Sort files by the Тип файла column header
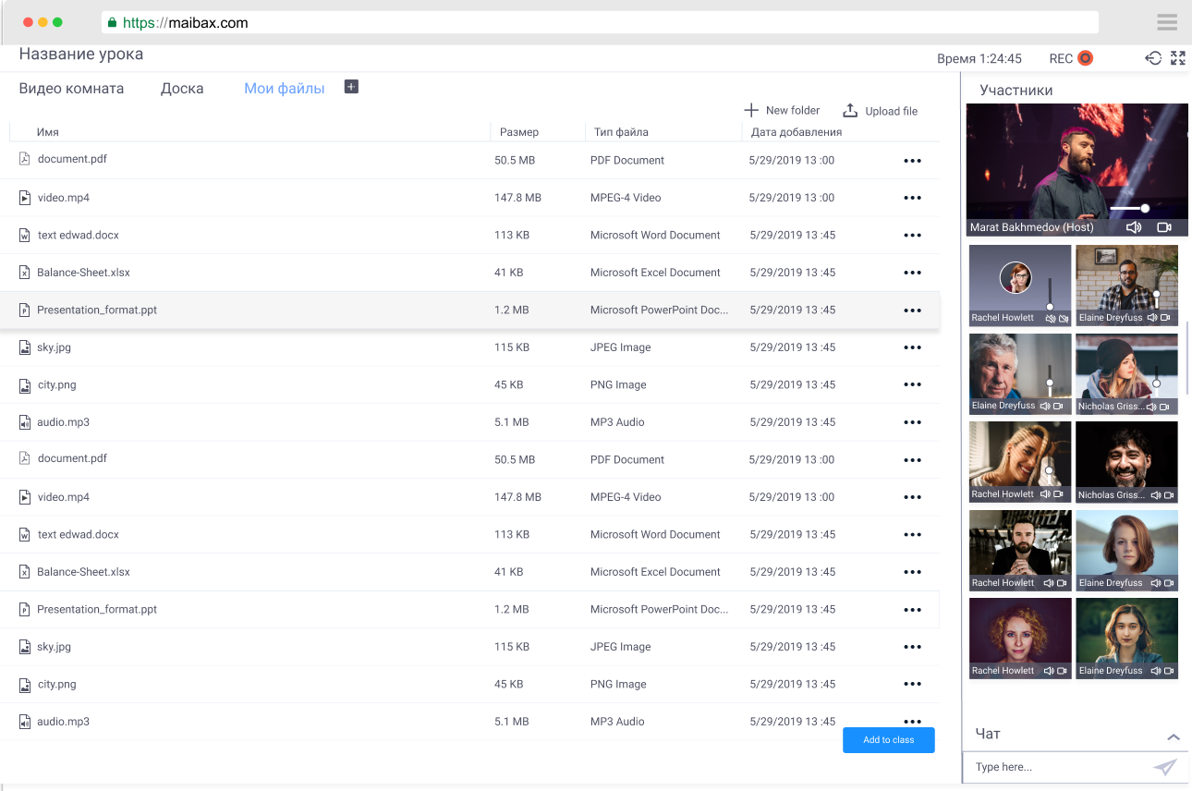 pyautogui.click(x=621, y=132)
